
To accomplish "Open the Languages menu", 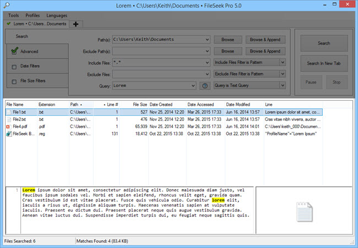I will (x=57, y=15).
